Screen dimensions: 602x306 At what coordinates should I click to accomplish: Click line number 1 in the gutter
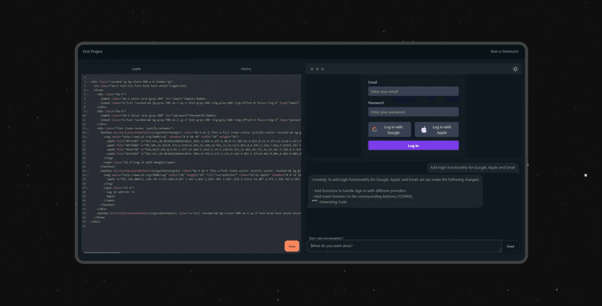tap(85, 78)
